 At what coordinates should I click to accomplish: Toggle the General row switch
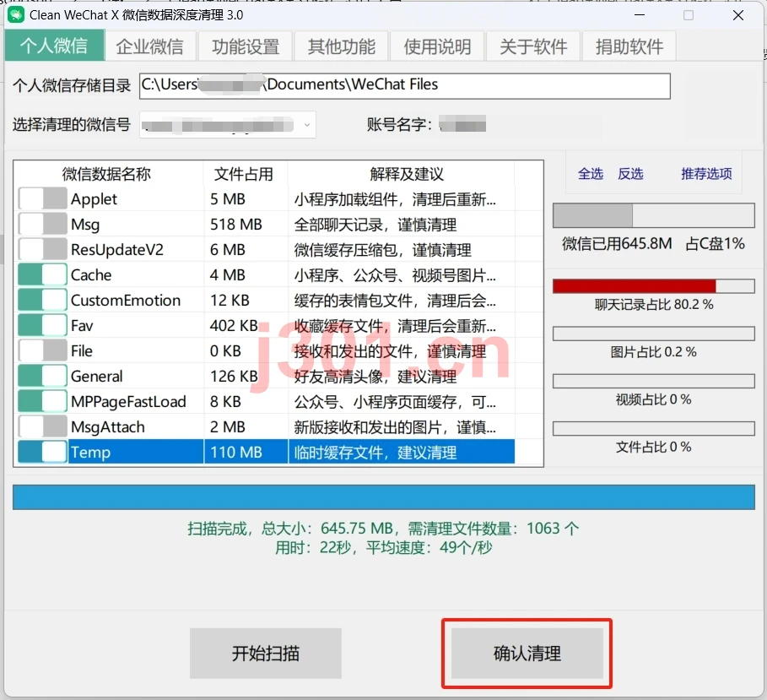pos(42,376)
